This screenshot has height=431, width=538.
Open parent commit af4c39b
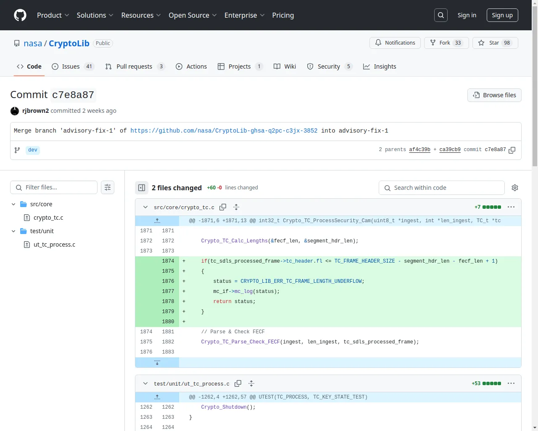pyautogui.click(x=419, y=150)
